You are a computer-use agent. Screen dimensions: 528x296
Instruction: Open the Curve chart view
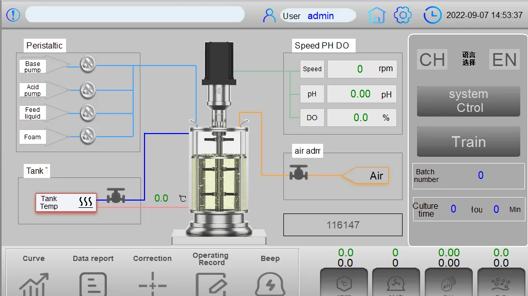pos(34,281)
